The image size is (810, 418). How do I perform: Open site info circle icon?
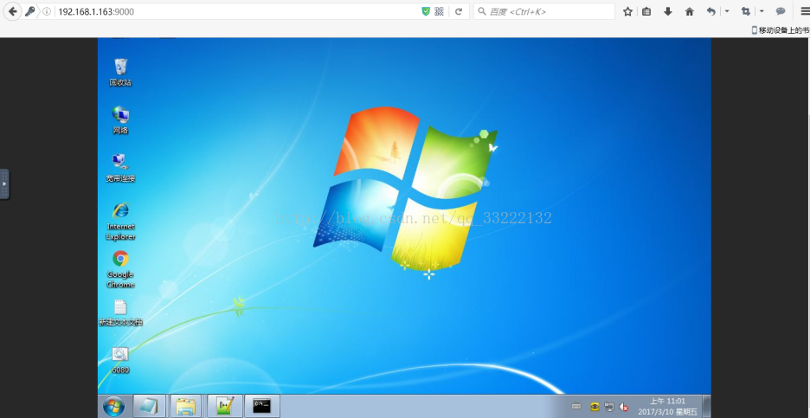pos(47,11)
